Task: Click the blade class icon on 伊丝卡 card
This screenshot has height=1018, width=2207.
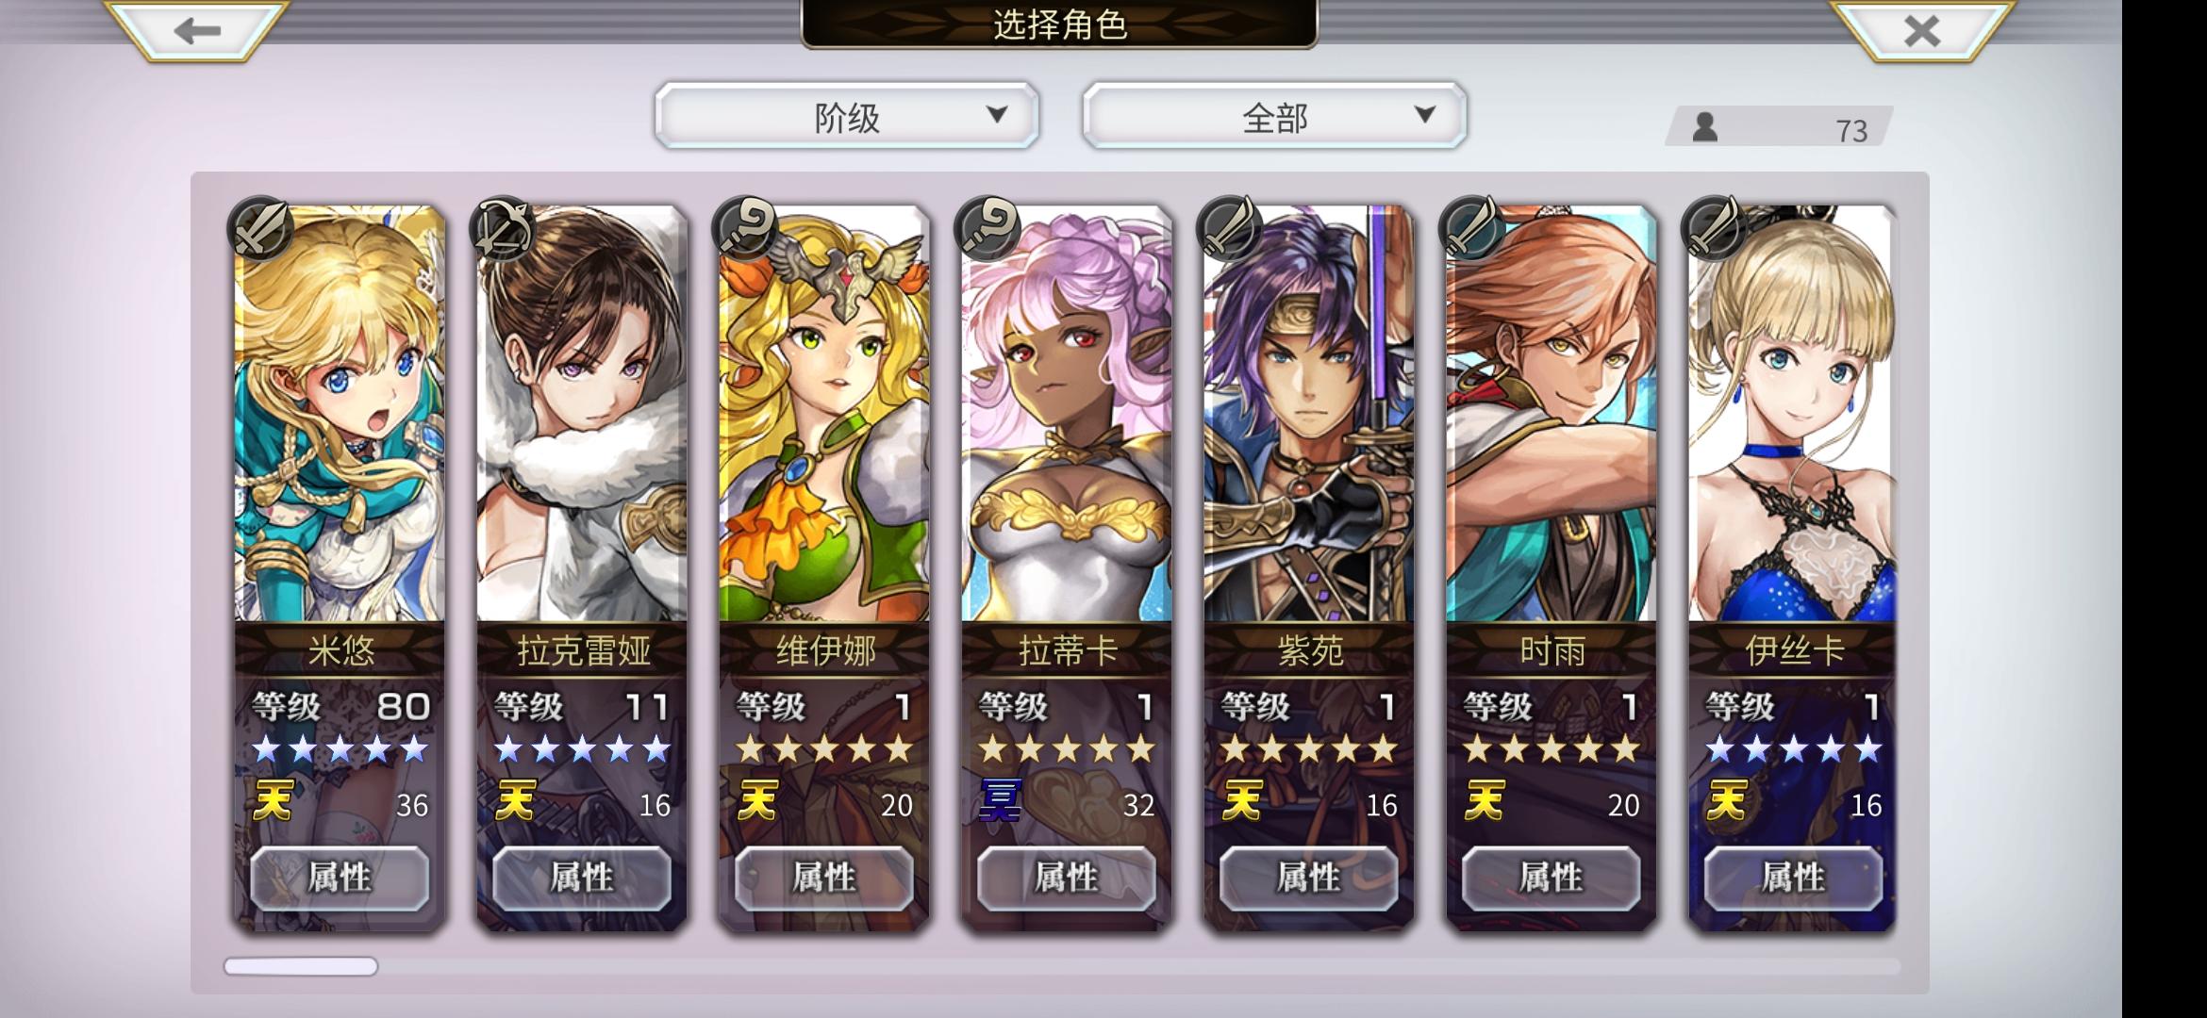Action: (x=1715, y=228)
